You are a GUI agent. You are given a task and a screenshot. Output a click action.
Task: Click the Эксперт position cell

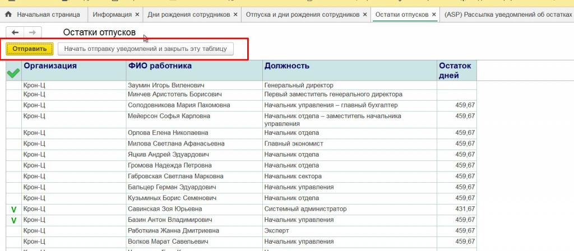(350, 231)
